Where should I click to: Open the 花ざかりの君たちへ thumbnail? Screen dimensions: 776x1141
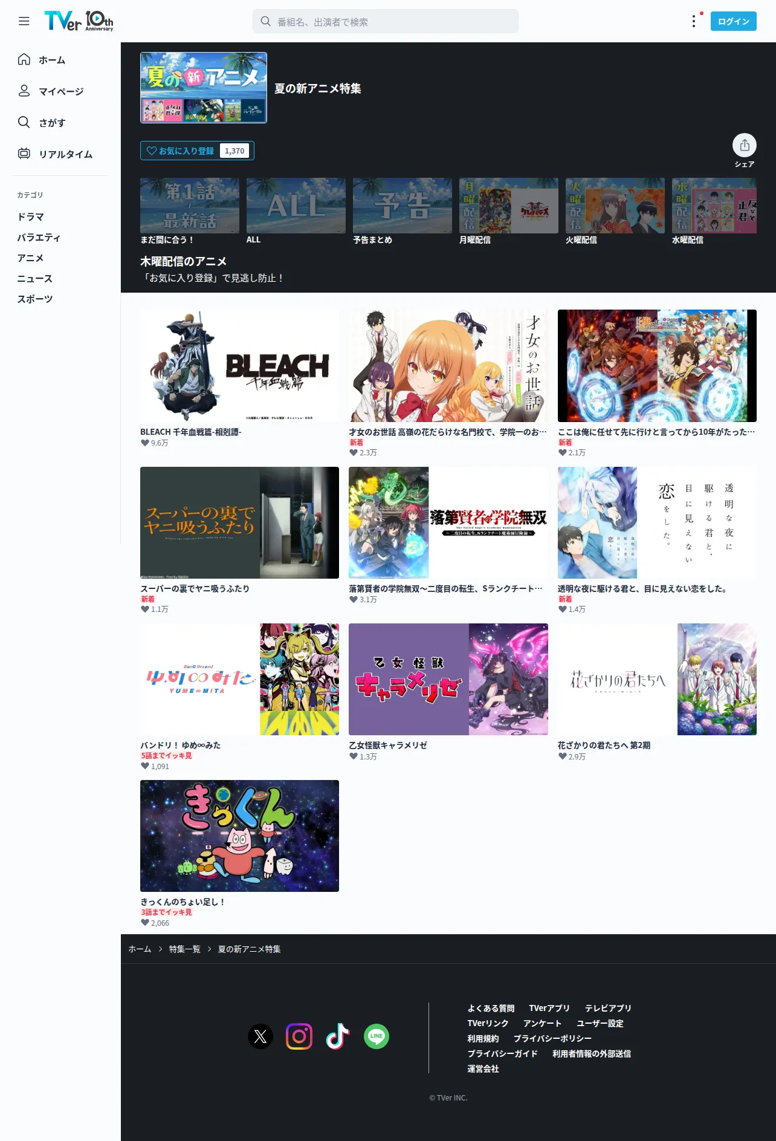pos(657,680)
